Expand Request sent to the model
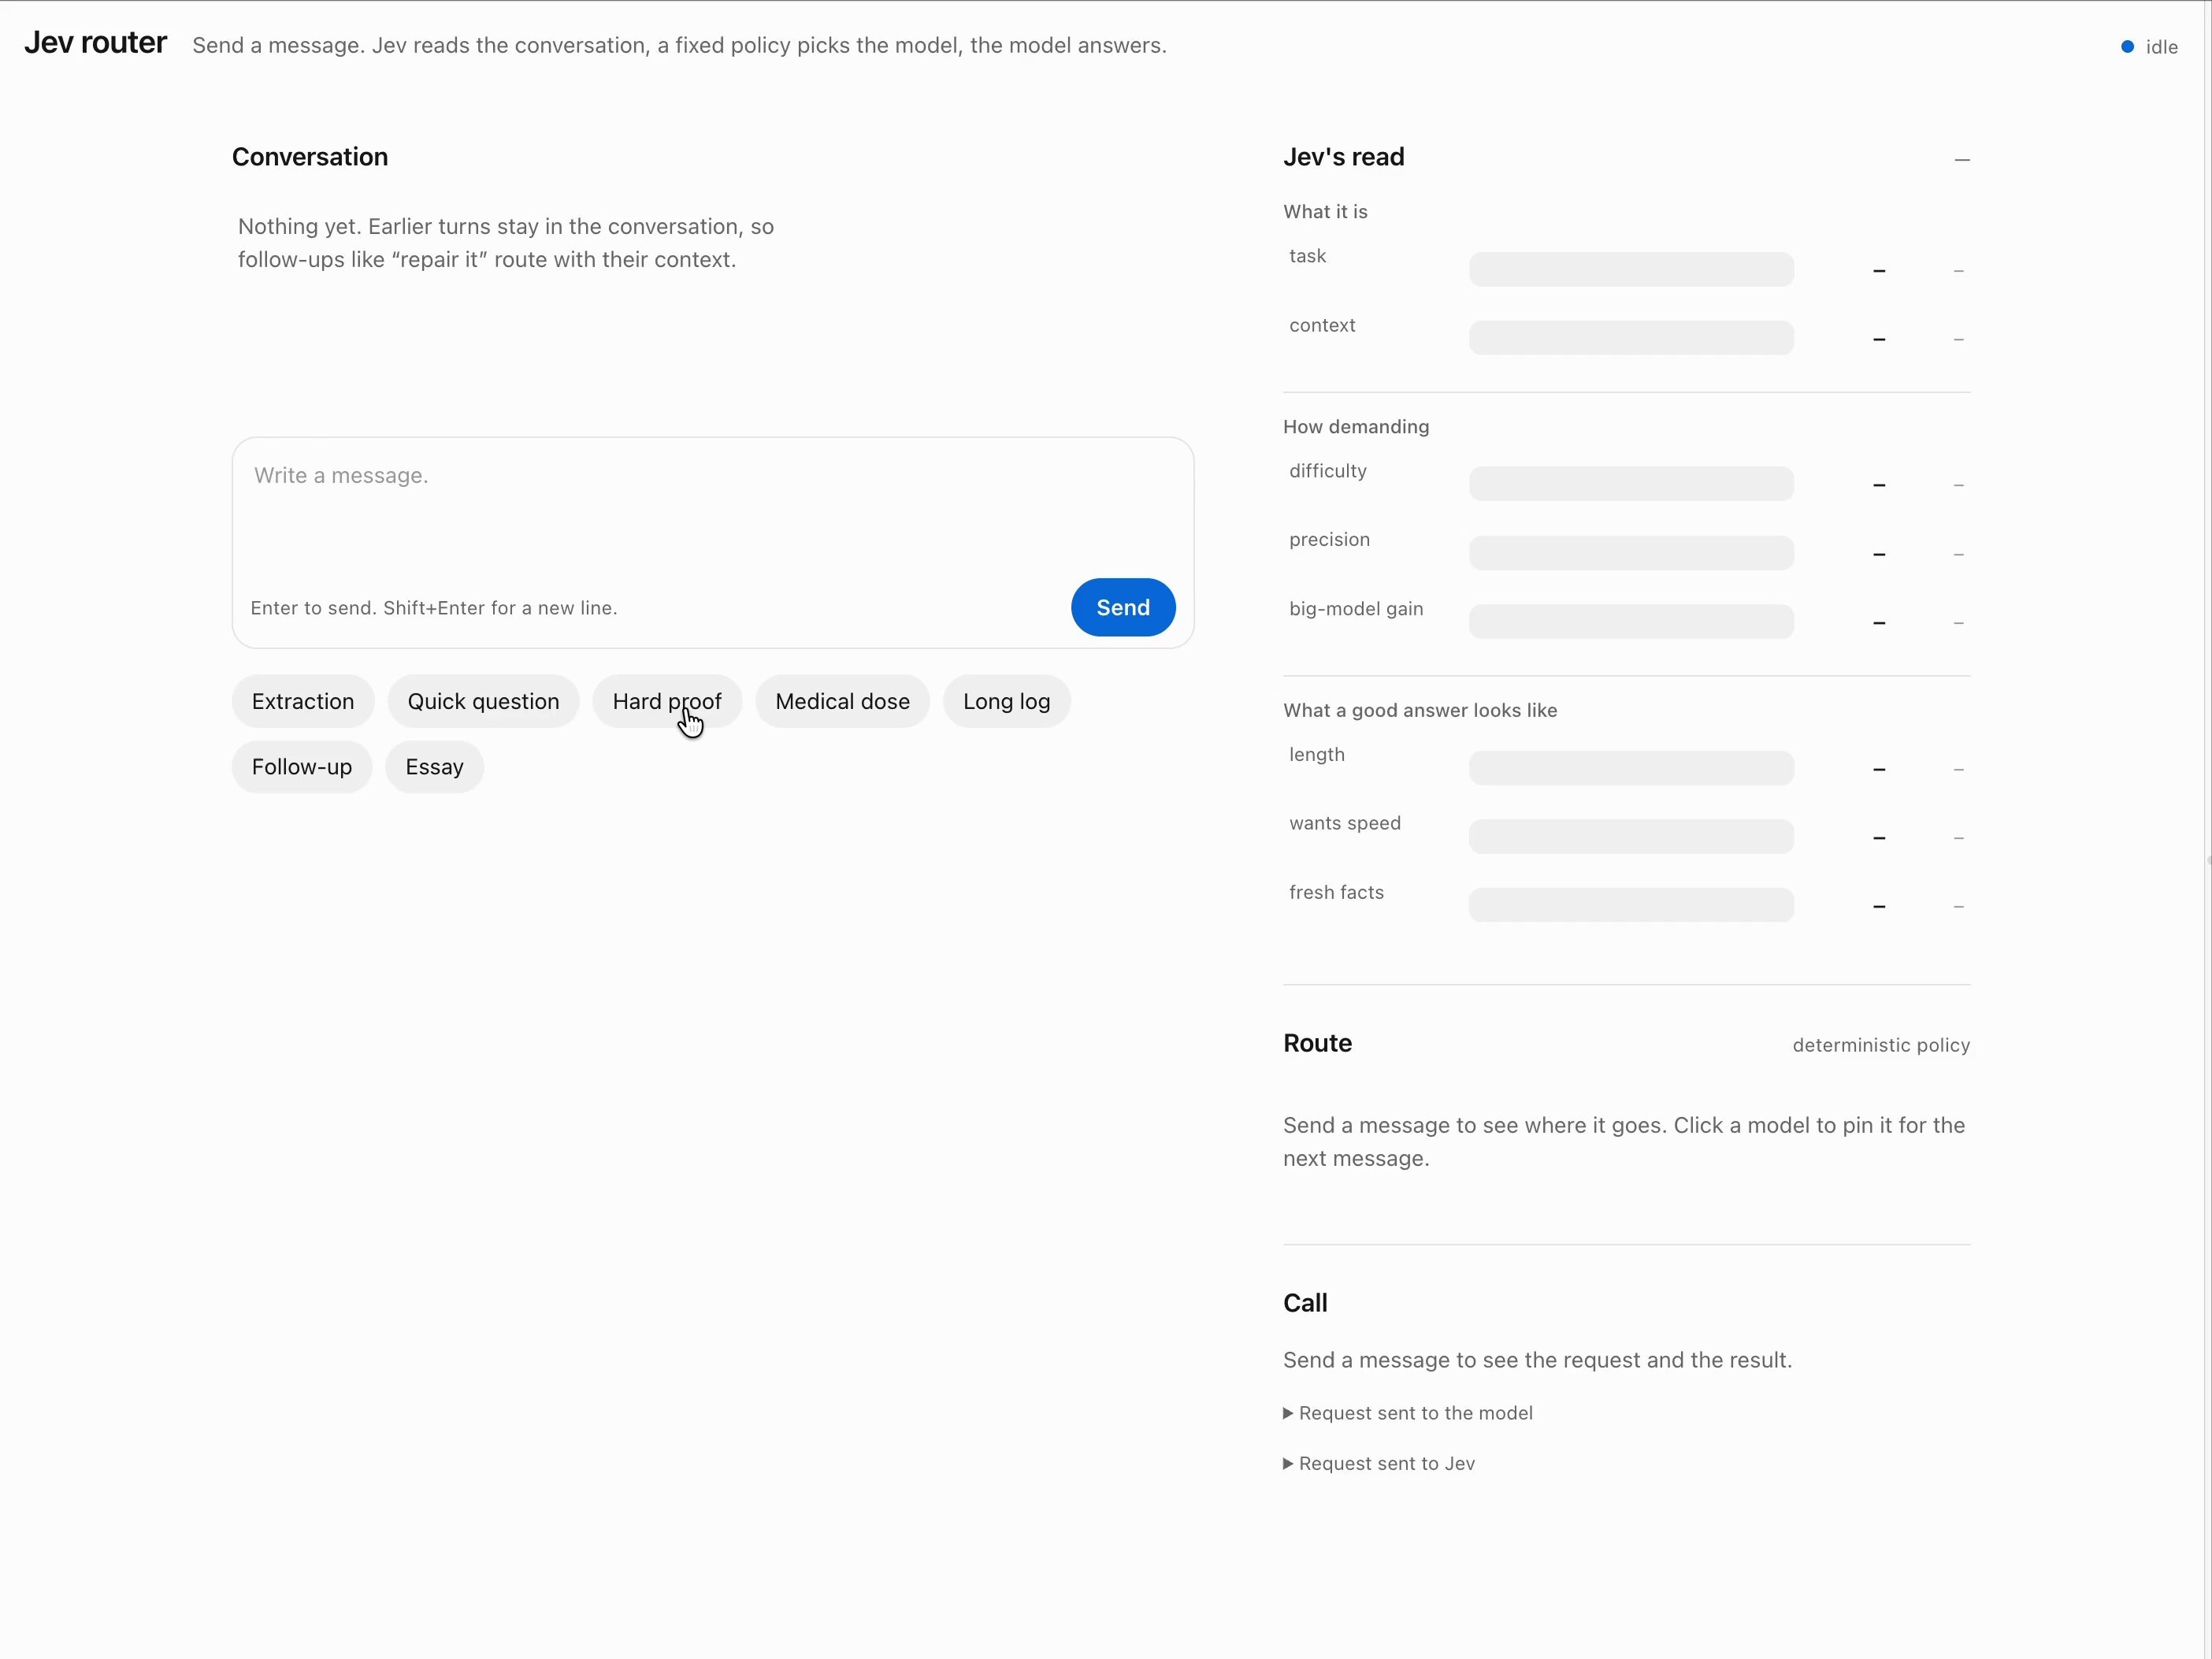2212x1659 pixels. coord(1407,1413)
